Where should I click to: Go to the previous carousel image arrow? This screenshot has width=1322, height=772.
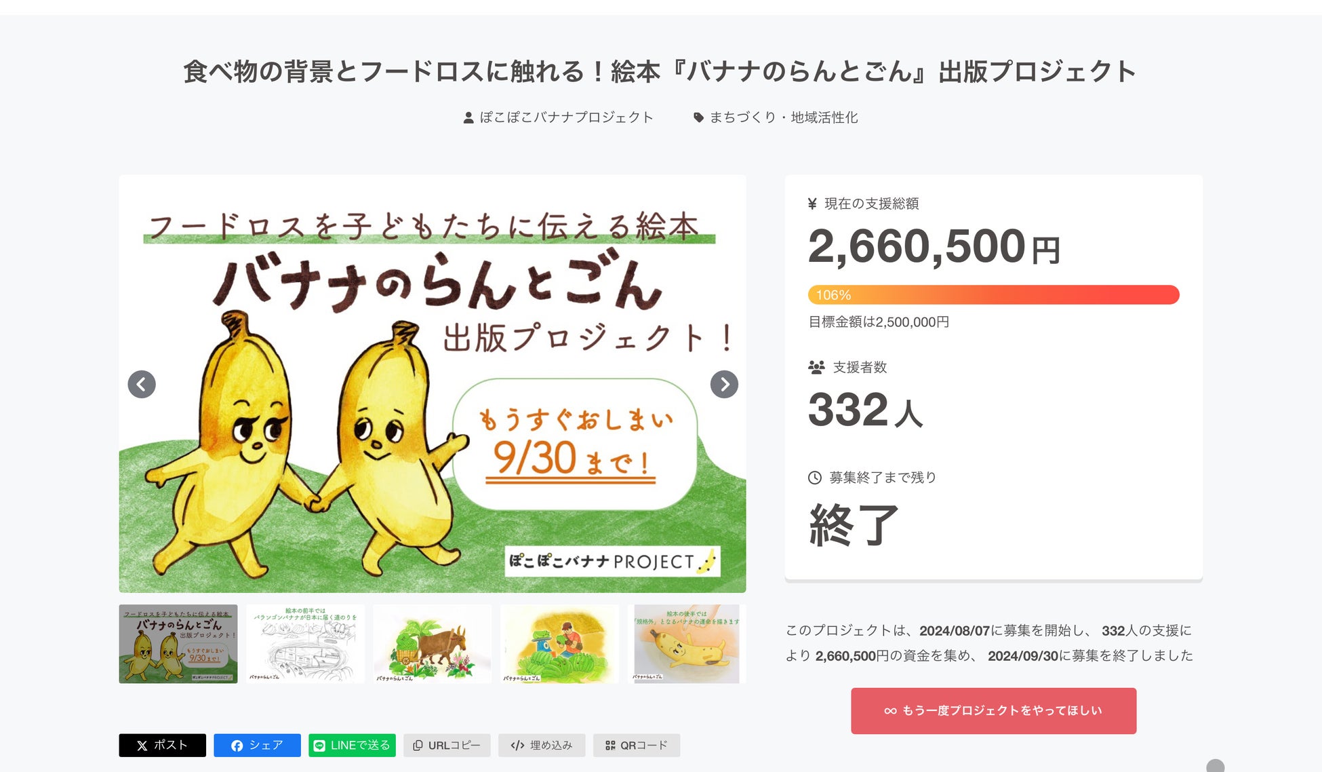[142, 385]
